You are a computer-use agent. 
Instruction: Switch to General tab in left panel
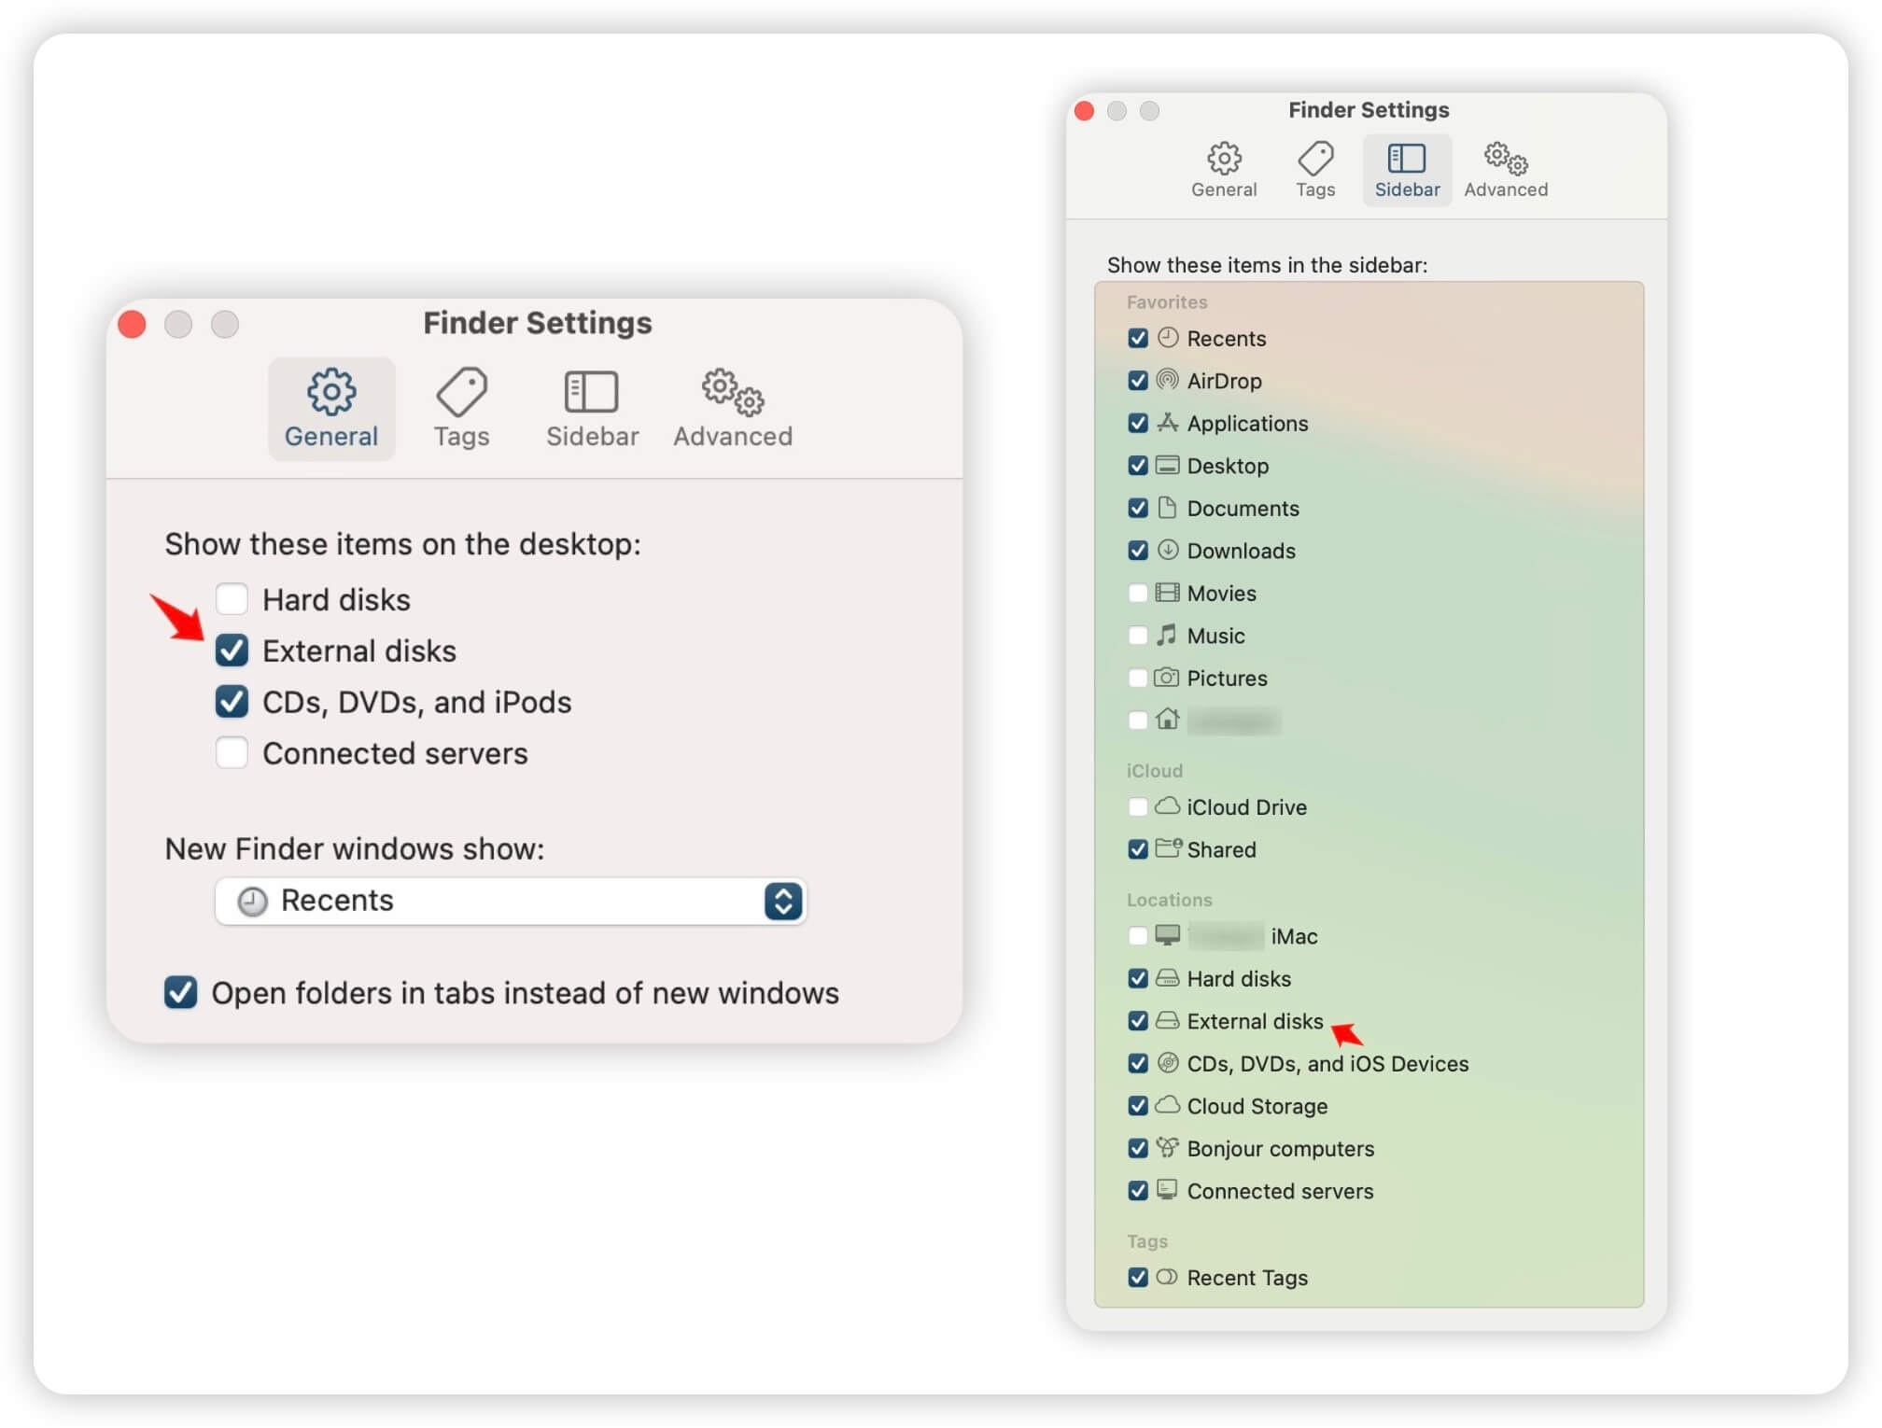coord(331,407)
